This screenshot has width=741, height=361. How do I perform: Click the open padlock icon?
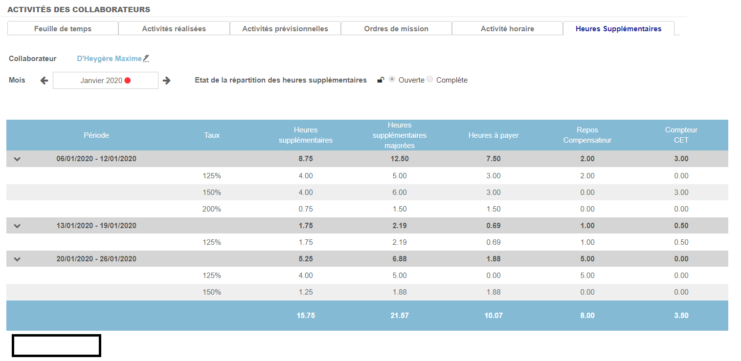pyautogui.click(x=381, y=80)
